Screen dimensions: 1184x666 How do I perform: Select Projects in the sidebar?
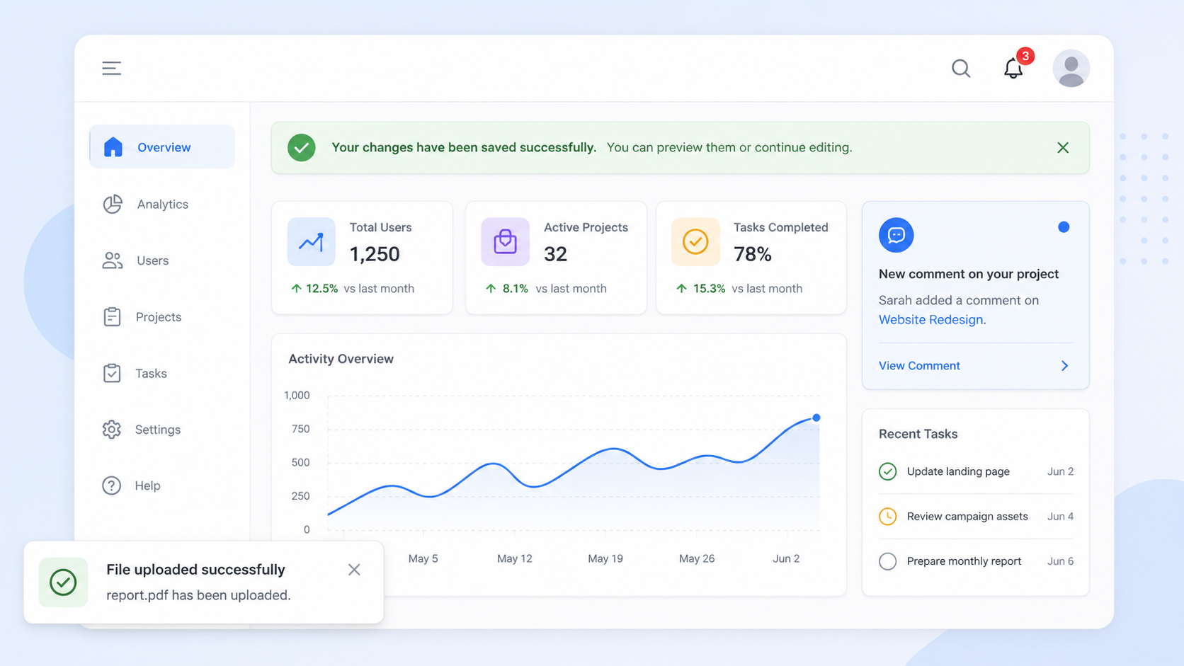click(162, 316)
